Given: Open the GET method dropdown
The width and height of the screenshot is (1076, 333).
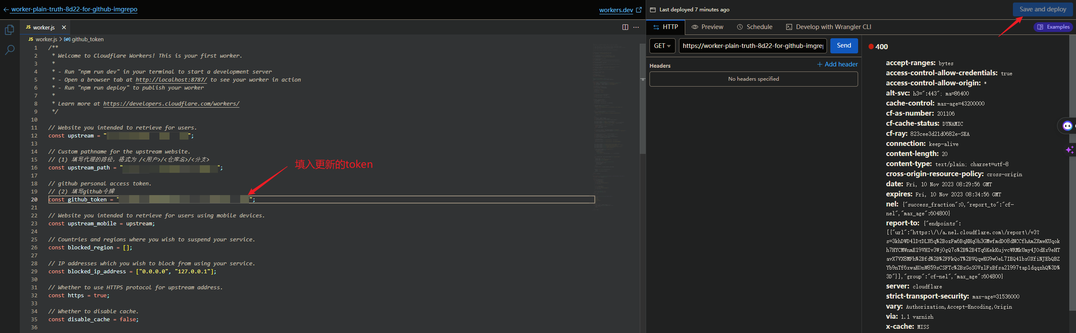Looking at the screenshot, I should point(663,46).
